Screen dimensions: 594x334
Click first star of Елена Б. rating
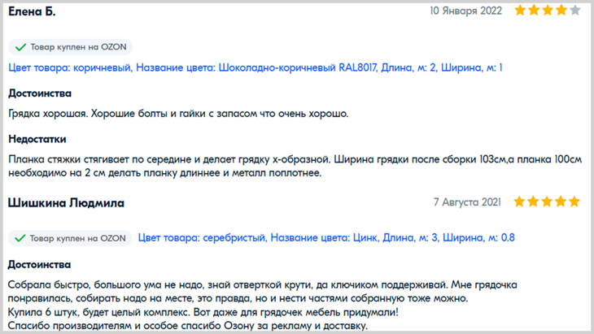[520, 11]
